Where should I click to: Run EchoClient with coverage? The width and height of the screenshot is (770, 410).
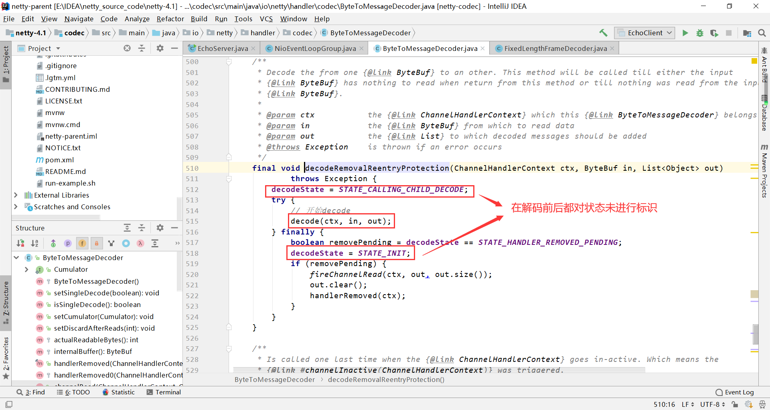tap(714, 33)
